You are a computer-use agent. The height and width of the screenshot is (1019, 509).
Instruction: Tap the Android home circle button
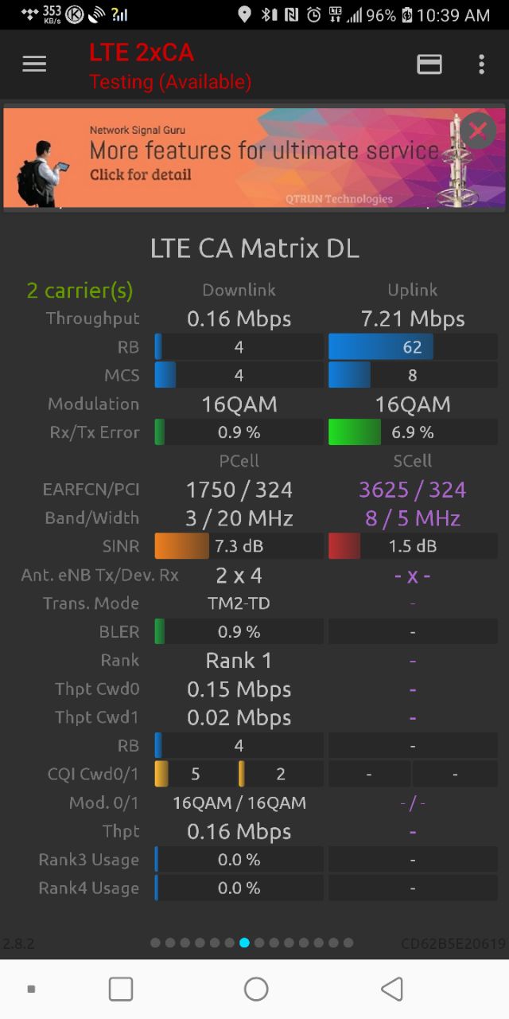point(256,989)
